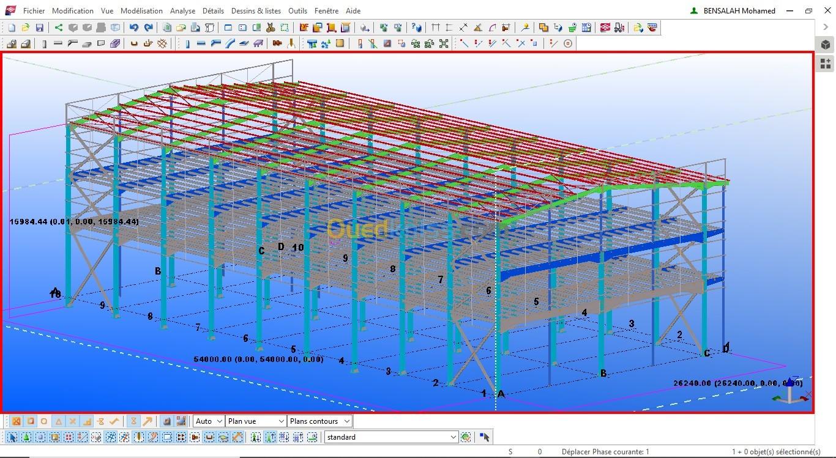Viewport: 836px width, 458px height.
Task: Undo the last action
Action: (133, 28)
